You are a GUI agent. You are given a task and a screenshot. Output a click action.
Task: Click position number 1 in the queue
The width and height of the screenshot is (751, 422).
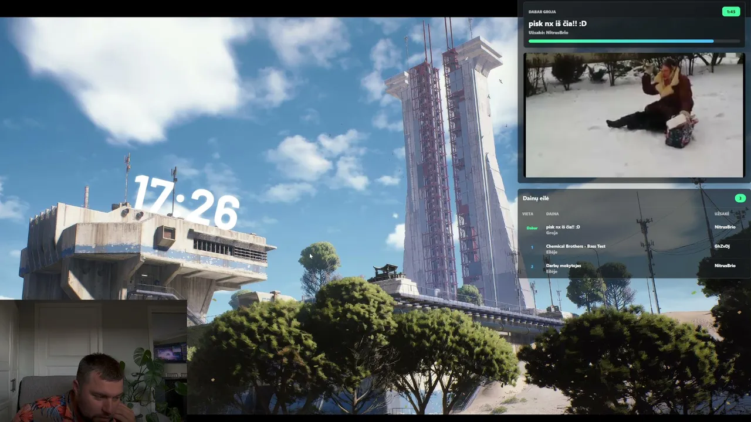[532, 247]
